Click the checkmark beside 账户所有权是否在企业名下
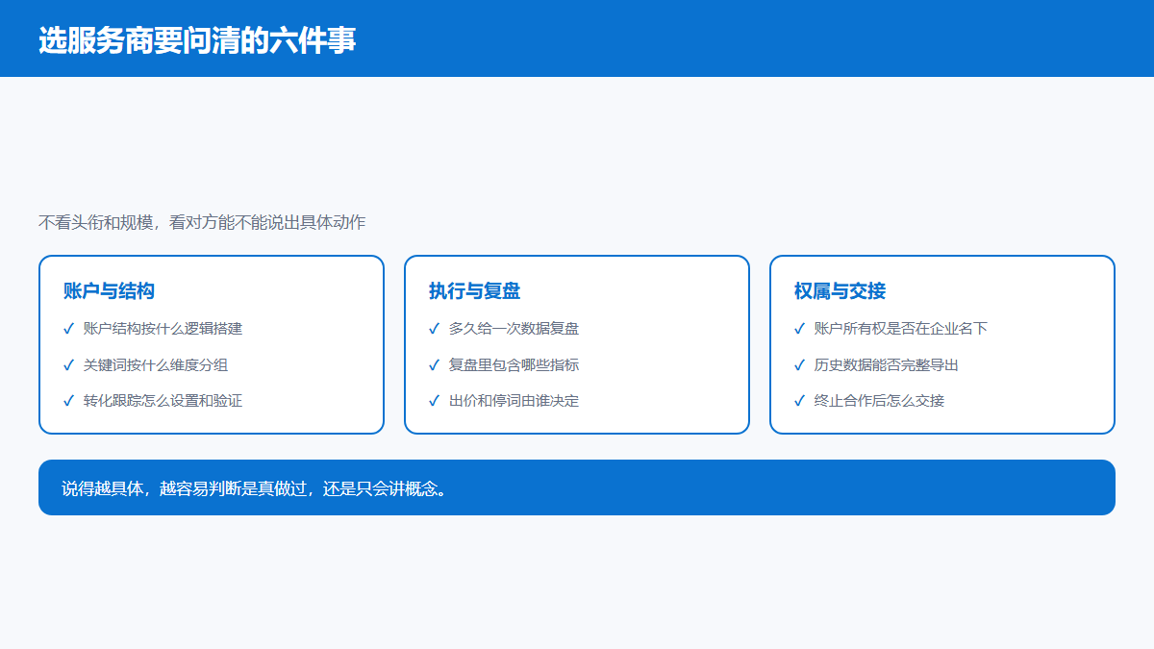This screenshot has height=649, width=1154. [799, 329]
